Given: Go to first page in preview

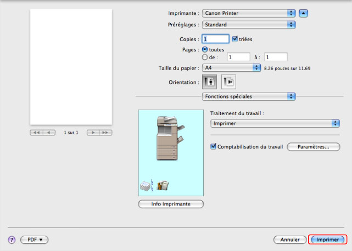Looking at the screenshot, I should click(37, 133).
